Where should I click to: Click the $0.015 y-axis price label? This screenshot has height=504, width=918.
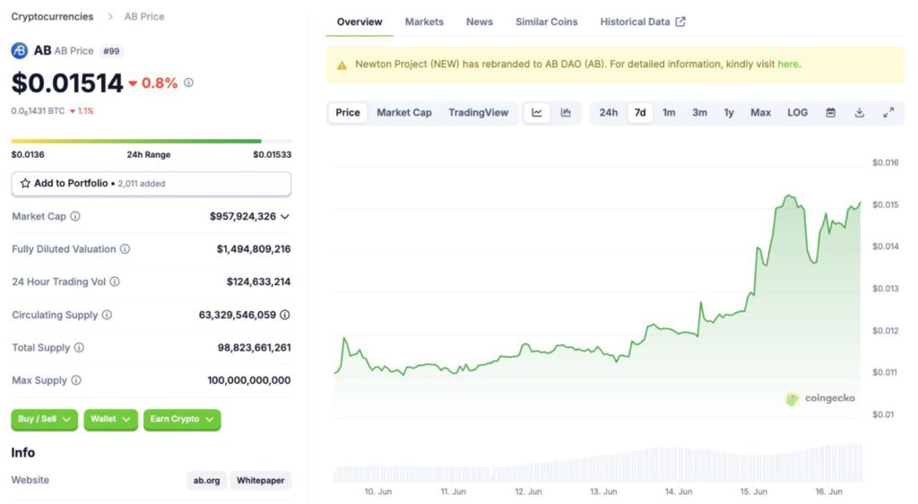pyautogui.click(x=885, y=204)
